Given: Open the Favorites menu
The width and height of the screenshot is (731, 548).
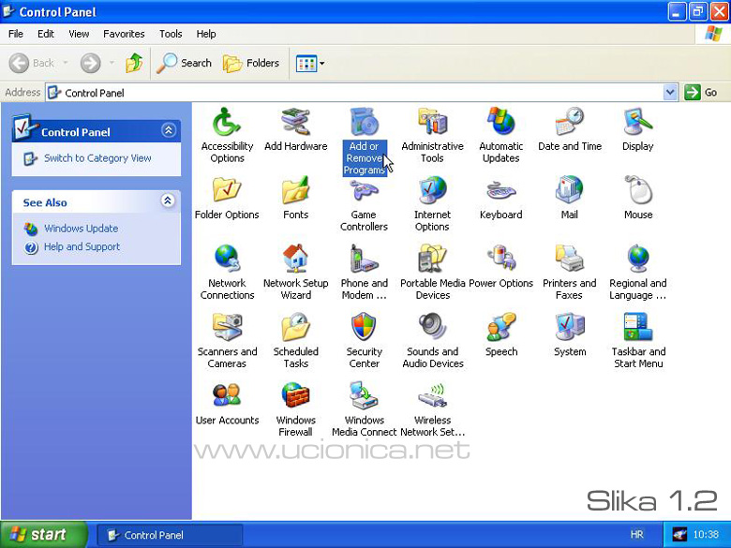Looking at the screenshot, I should [124, 34].
